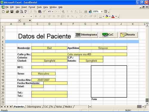
Task: Open the Tools menu
Action: click(39, 7)
